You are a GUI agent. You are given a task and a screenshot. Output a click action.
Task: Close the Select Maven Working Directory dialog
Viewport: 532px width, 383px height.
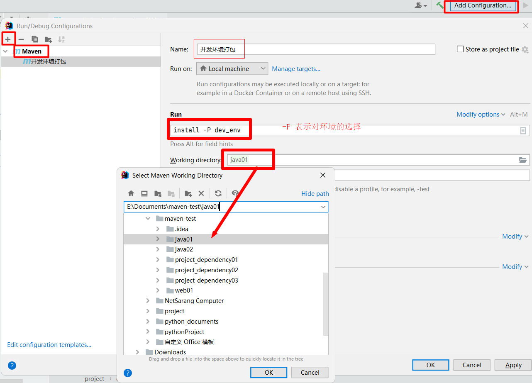(x=323, y=175)
